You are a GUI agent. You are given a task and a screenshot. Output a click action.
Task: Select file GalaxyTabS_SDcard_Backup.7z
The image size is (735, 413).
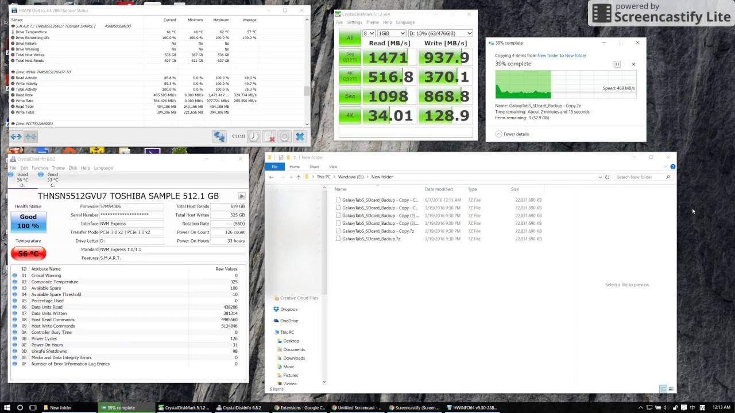[x=371, y=239]
